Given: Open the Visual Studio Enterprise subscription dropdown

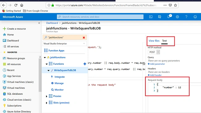Looking at the screenshot, I should (x=65, y=44).
